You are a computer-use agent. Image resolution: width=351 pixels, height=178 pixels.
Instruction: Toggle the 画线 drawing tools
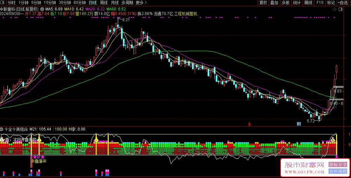[308, 3]
